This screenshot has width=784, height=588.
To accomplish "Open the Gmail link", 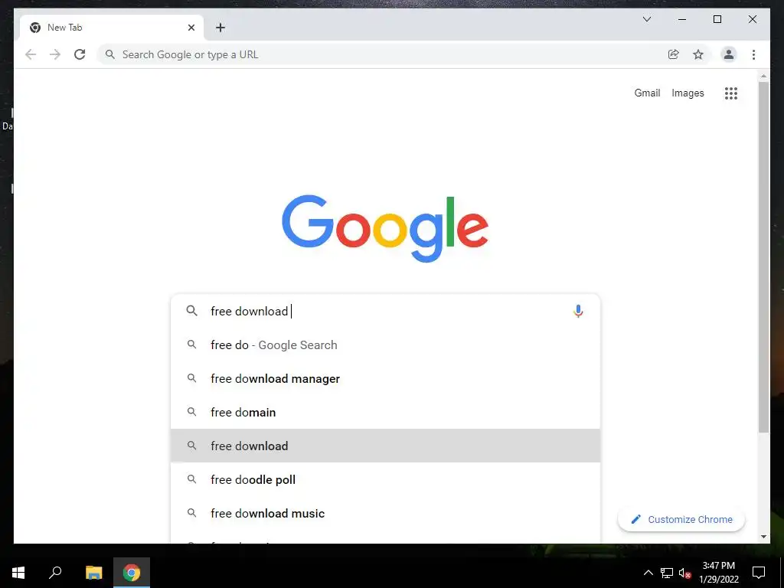I will point(647,93).
